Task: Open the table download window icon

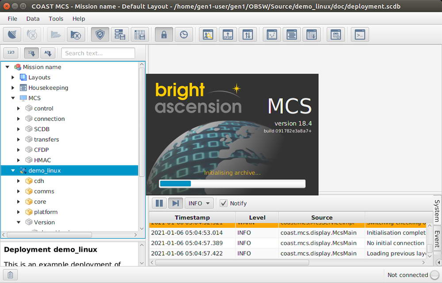Action: pos(312,34)
